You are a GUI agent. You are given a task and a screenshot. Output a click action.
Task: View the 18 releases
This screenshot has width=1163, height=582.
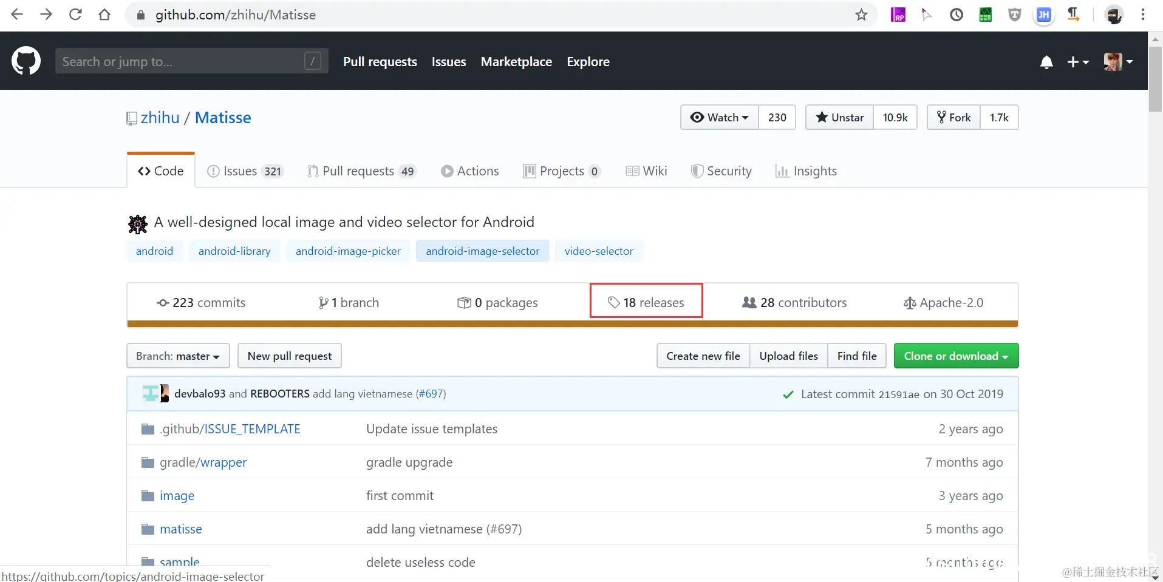click(646, 302)
